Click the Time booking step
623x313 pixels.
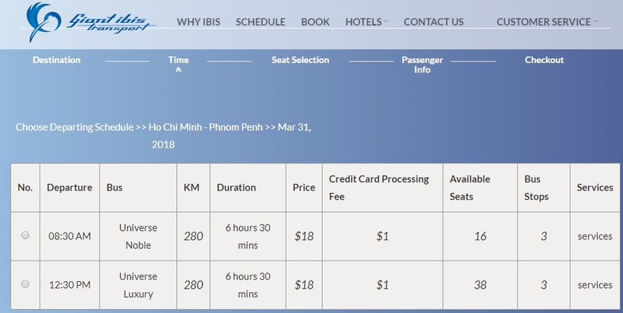tap(179, 60)
